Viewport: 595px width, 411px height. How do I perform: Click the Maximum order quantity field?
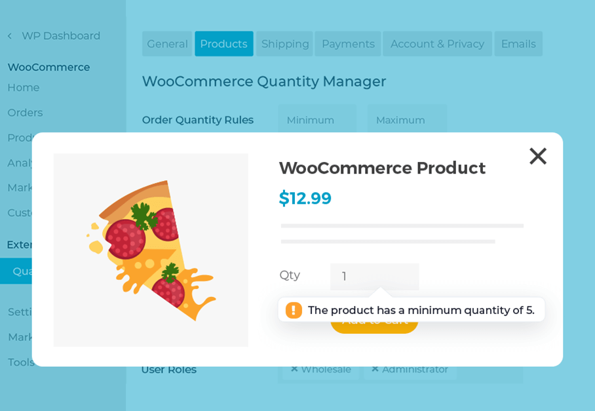[407, 120]
